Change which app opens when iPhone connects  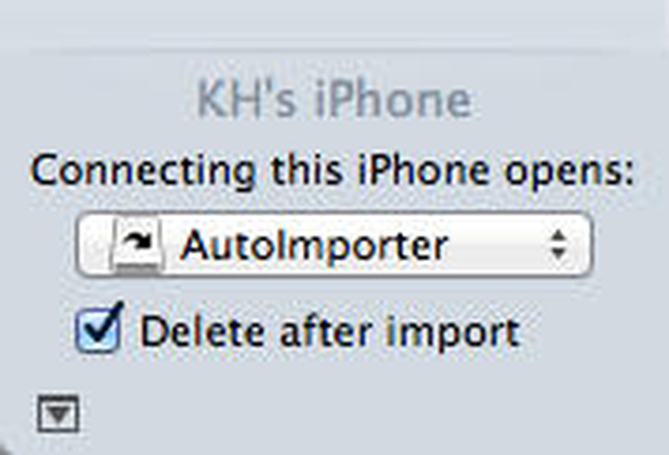click(x=334, y=245)
